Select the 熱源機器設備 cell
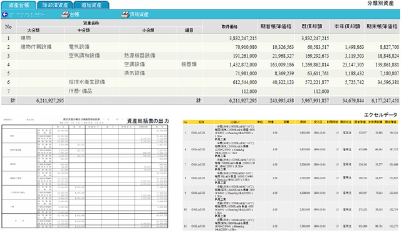 point(140,56)
